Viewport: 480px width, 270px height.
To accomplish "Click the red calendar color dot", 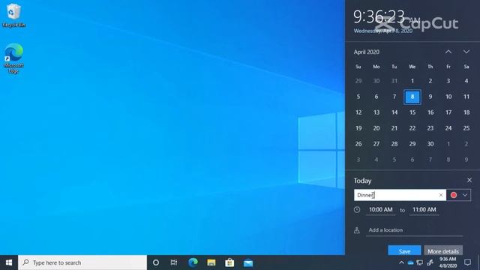I will click(x=454, y=195).
